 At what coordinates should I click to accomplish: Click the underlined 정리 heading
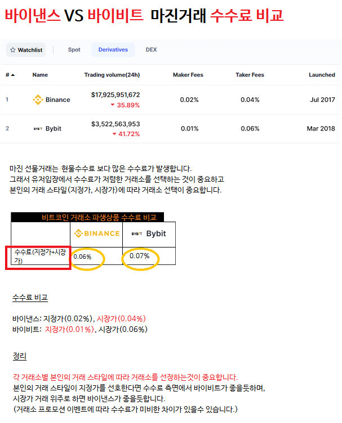click(x=20, y=356)
